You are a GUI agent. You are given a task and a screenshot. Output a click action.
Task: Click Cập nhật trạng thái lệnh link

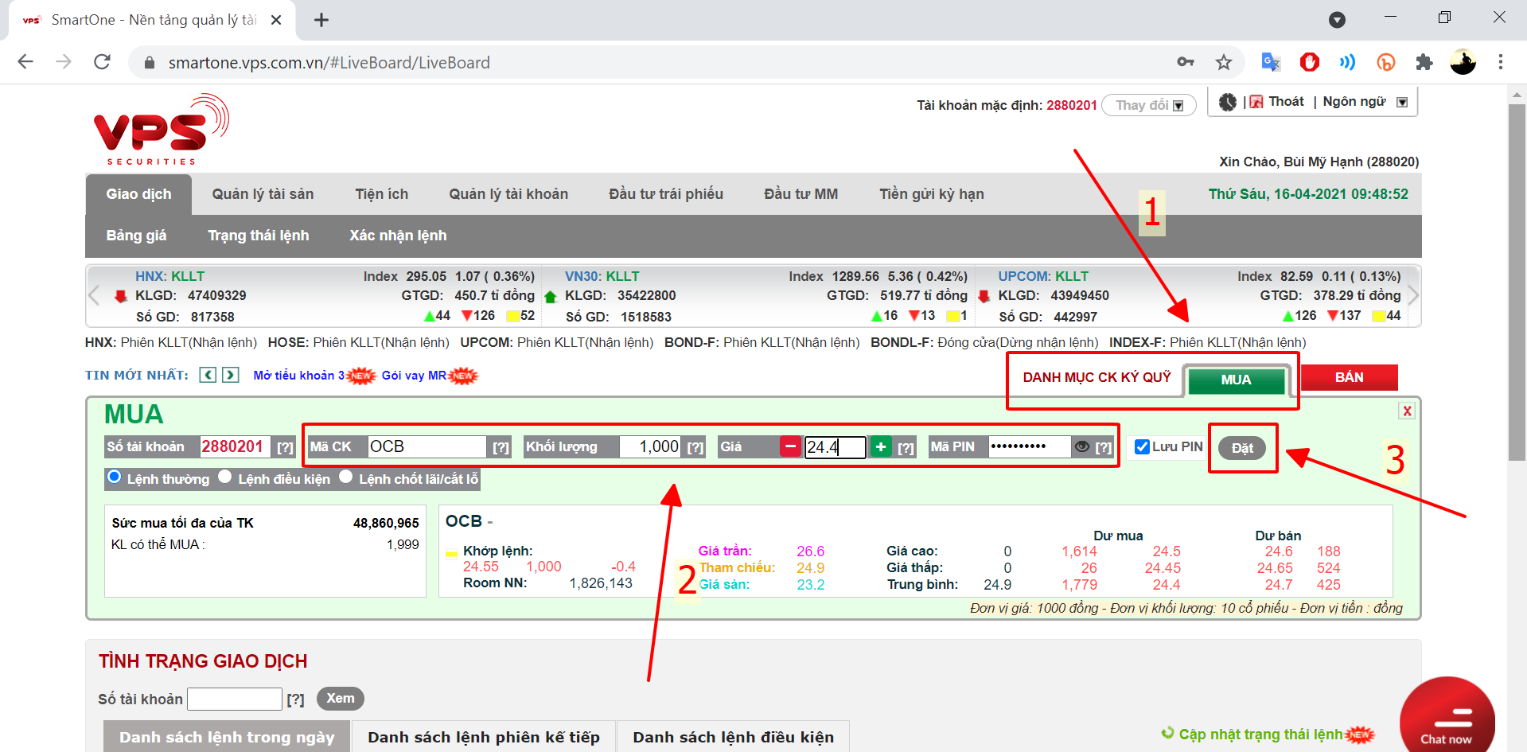(1260, 734)
